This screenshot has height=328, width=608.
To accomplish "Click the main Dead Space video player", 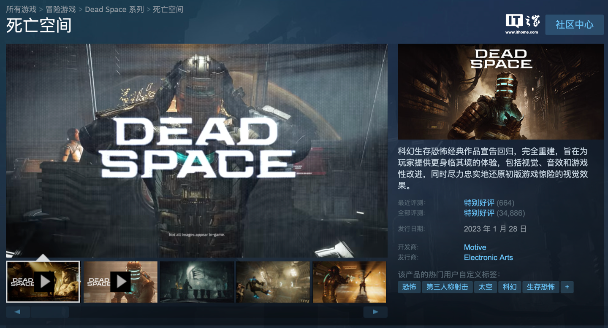I will [197, 151].
